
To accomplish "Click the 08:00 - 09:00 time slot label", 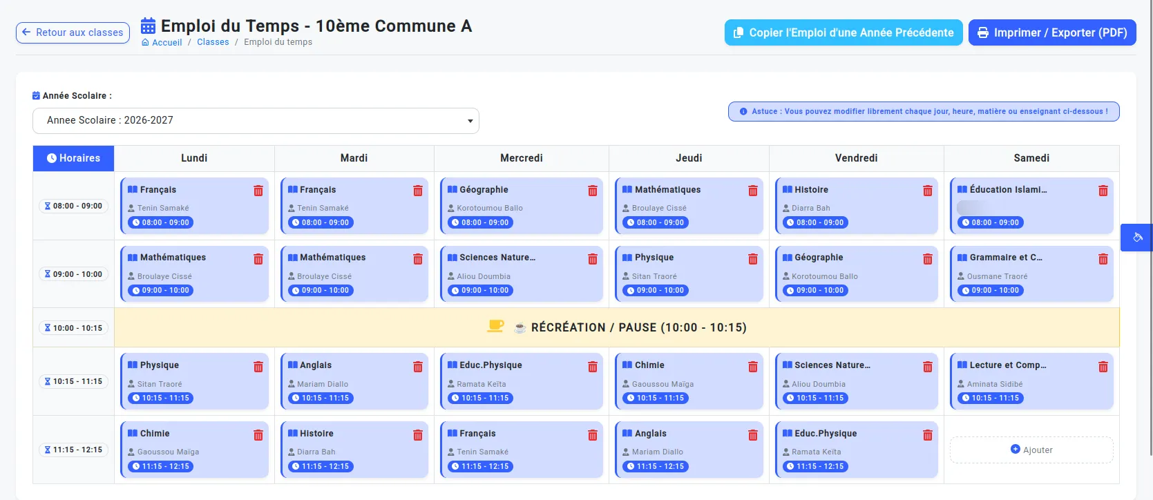I will (73, 206).
